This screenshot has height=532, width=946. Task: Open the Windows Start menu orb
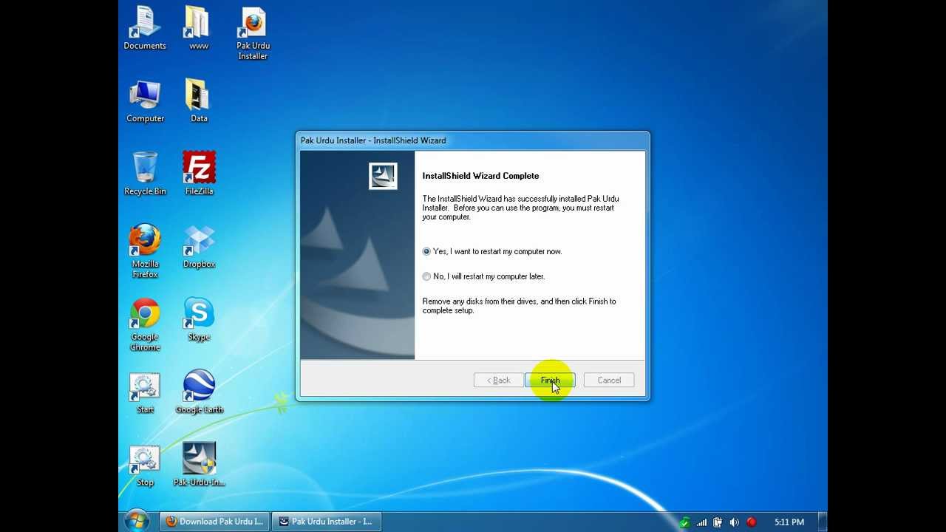point(137,521)
